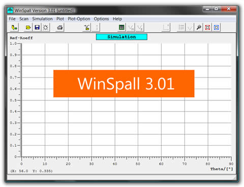Click the red square frame icon
244x187 pixels.
pyautogui.click(x=207, y=28)
